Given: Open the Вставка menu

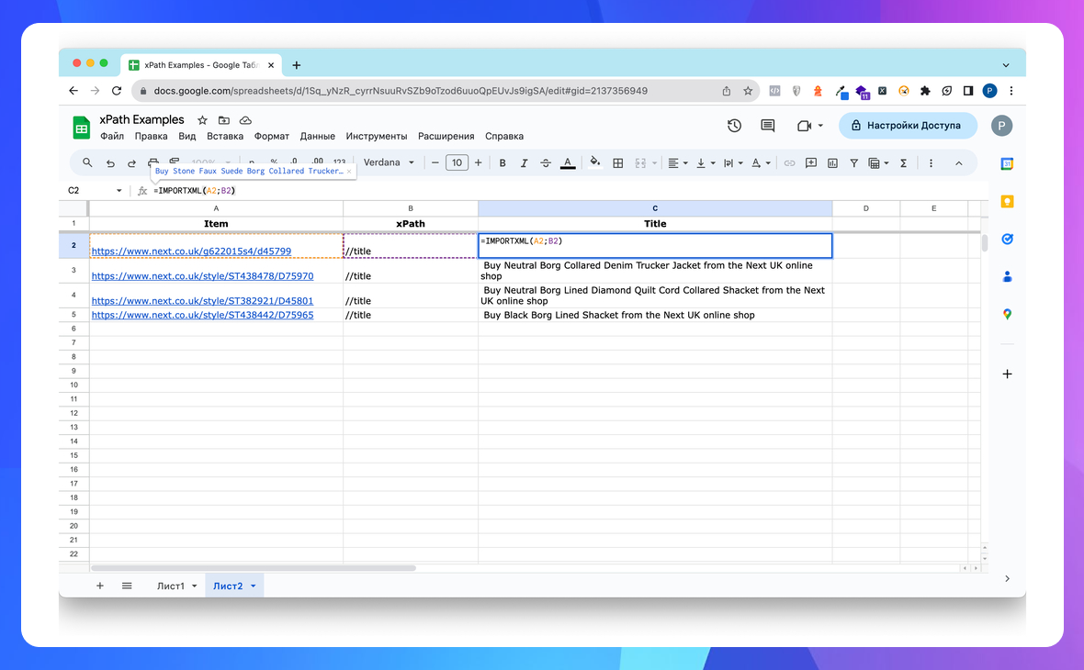Looking at the screenshot, I should point(225,136).
